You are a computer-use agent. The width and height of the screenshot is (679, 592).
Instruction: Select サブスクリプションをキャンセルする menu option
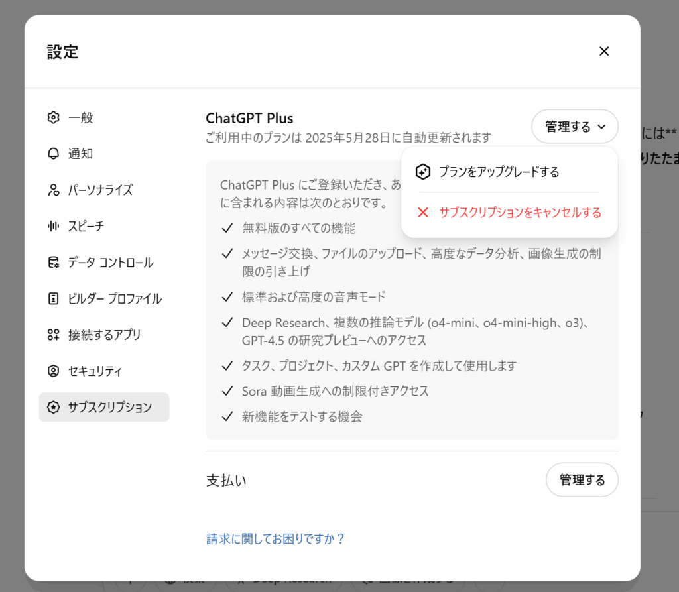click(509, 213)
